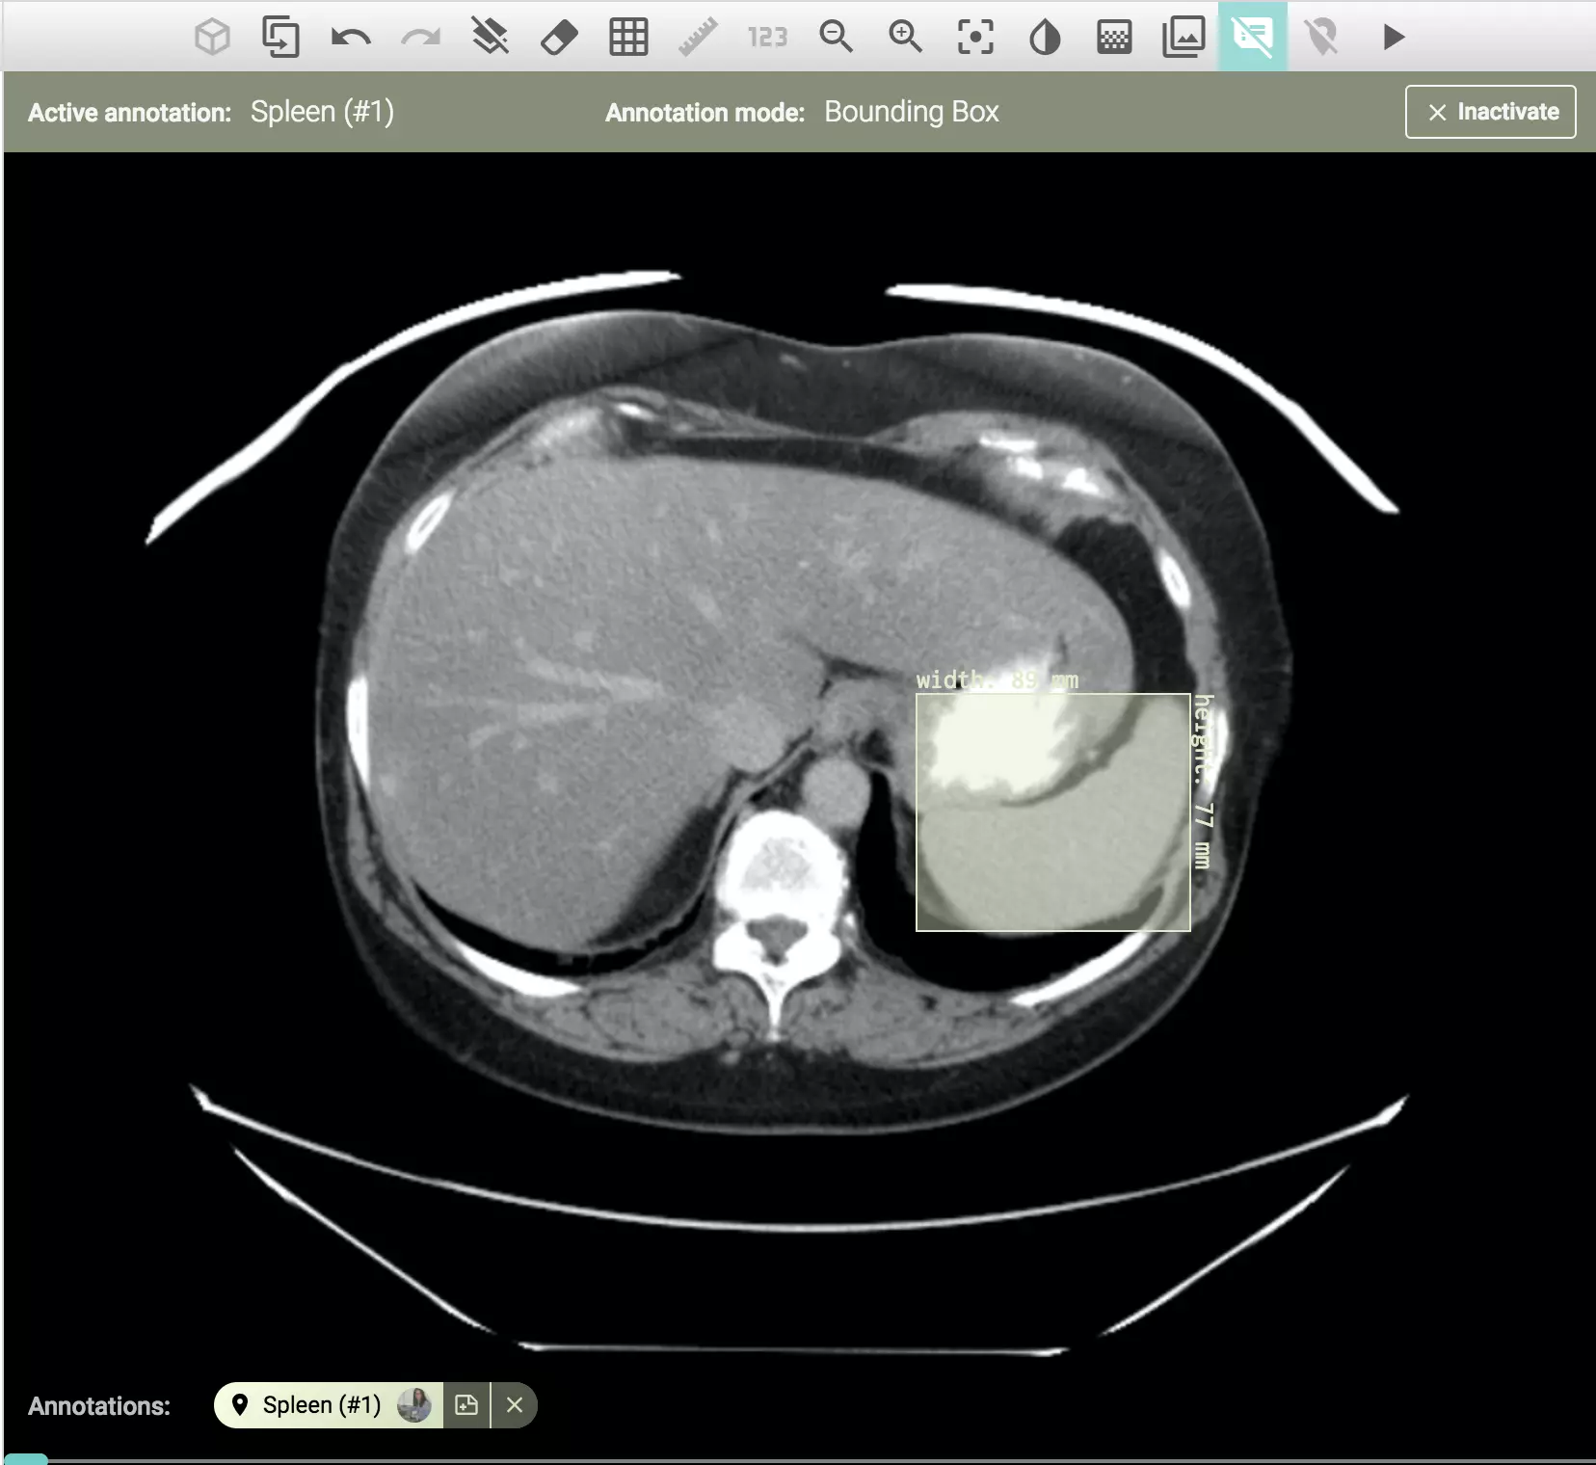Toggle the layers-off icon in toolbar

tap(490, 38)
